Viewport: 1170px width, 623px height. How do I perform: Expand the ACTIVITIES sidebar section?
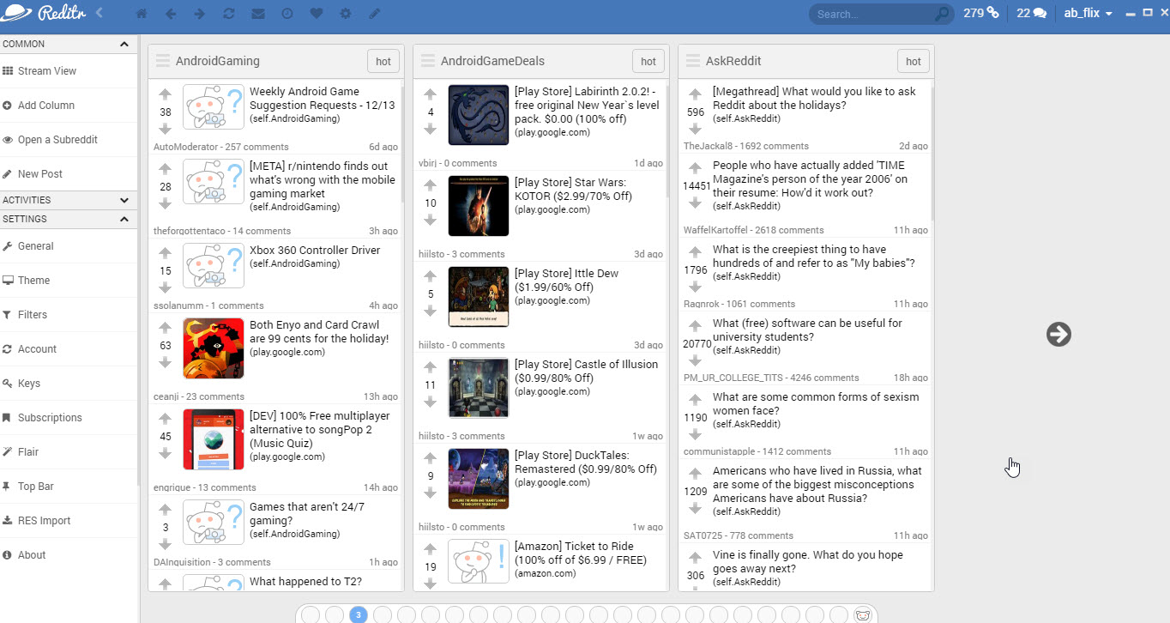click(x=124, y=200)
